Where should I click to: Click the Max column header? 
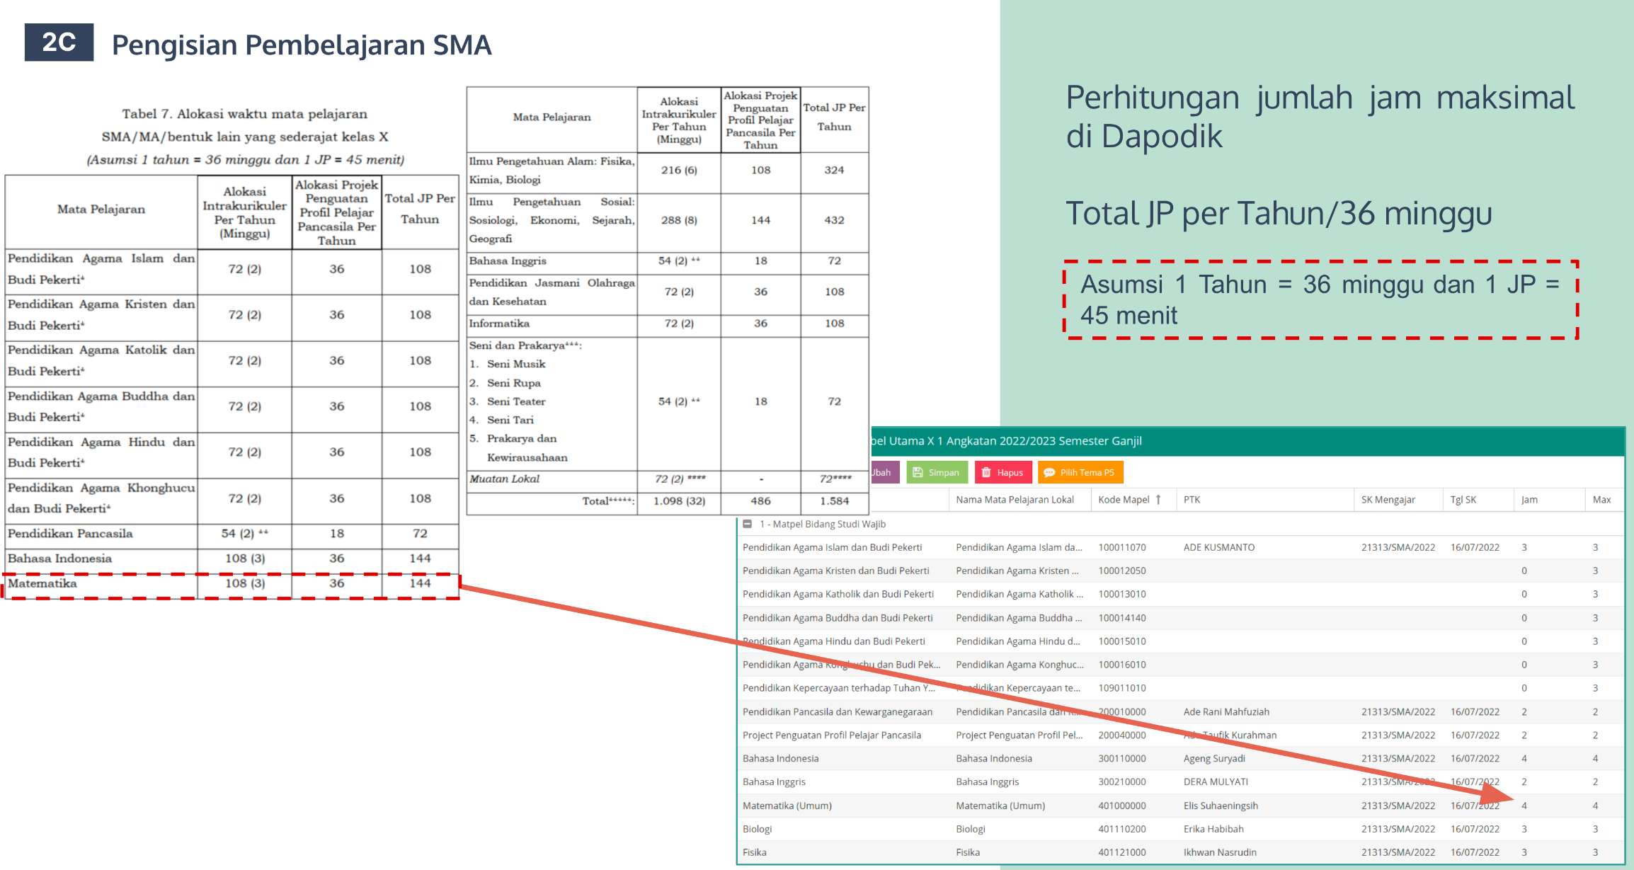[1601, 500]
